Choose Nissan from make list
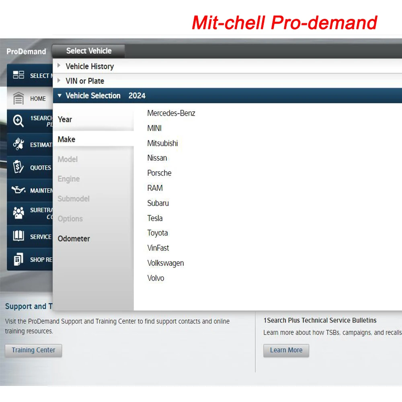The width and height of the screenshot is (402, 402). click(157, 158)
